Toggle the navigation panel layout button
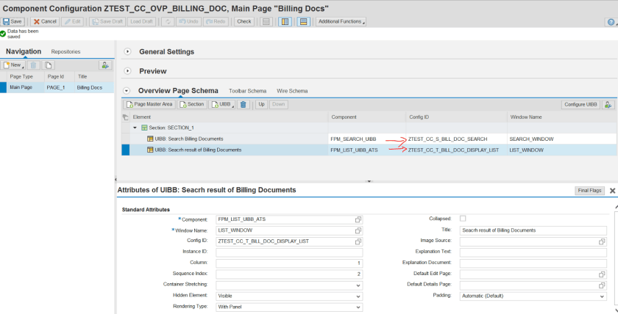The width and height of the screenshot is (618, 314). coord(285,21)
